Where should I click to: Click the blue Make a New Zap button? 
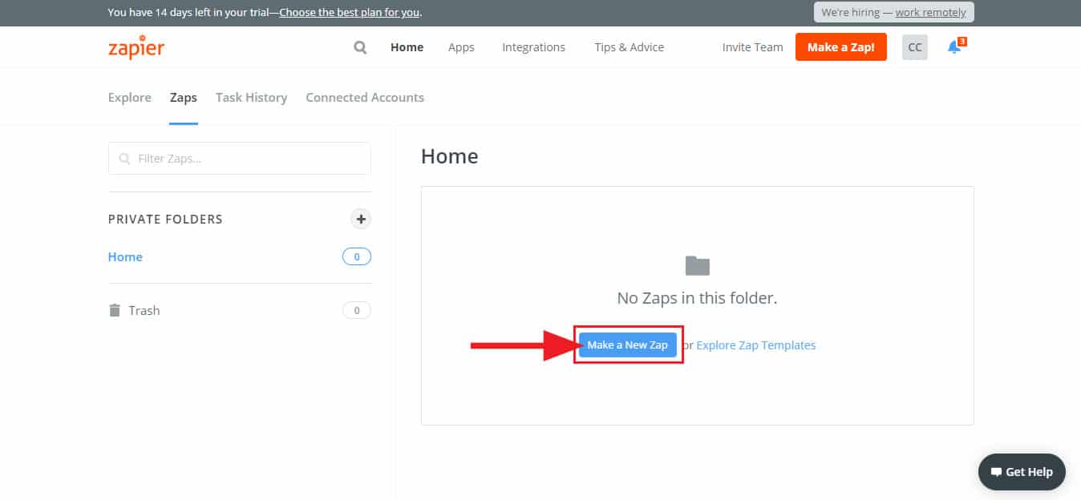click(627, 345)
